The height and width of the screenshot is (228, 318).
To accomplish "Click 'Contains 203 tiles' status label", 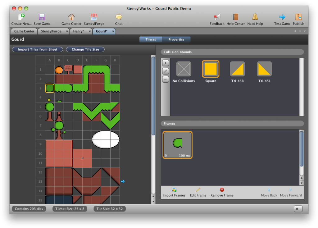I will (29, 209).
